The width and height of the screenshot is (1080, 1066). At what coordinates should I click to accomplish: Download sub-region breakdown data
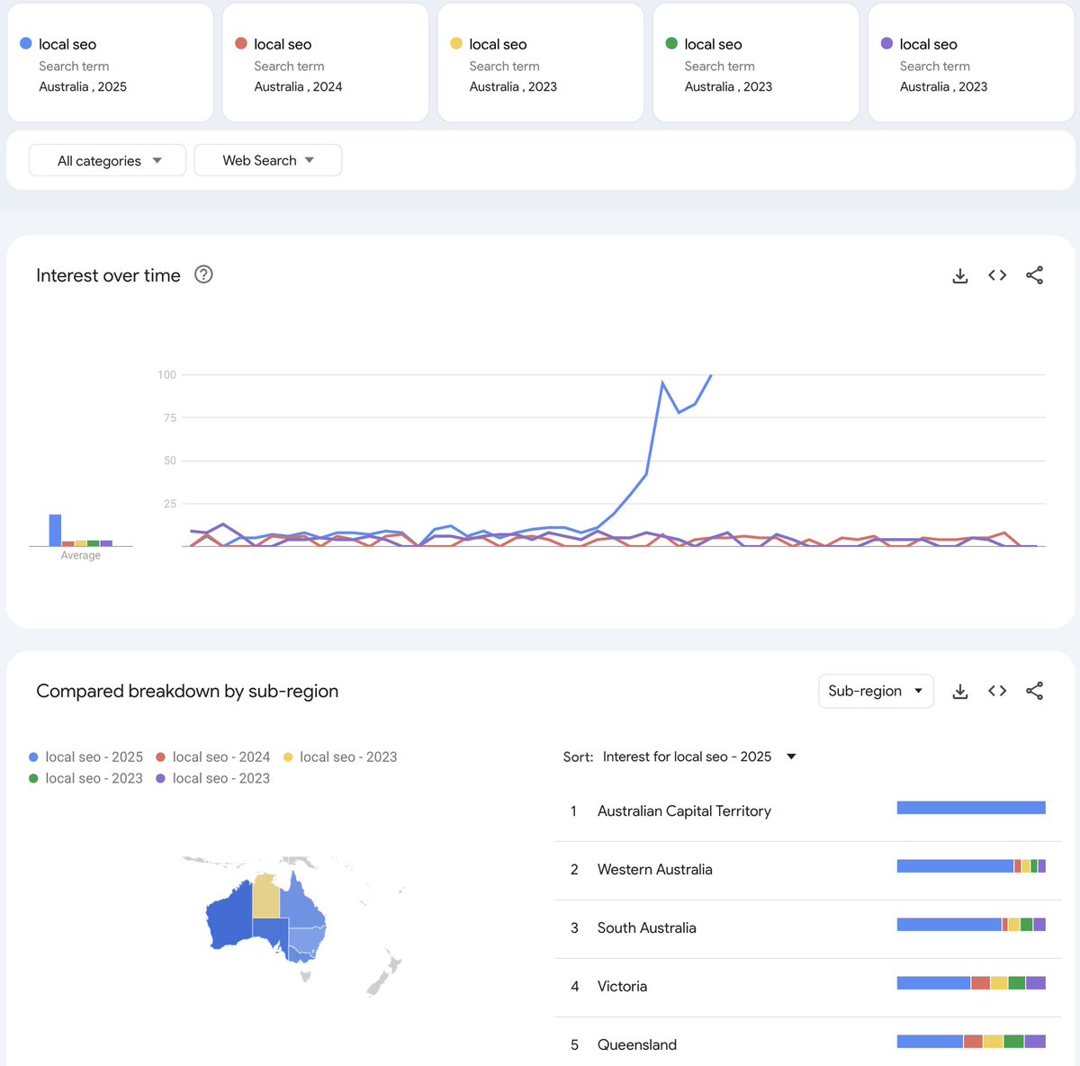click(960, 691)
